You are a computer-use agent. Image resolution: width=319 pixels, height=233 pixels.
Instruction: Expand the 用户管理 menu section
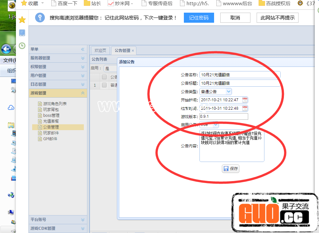[83, 76]
